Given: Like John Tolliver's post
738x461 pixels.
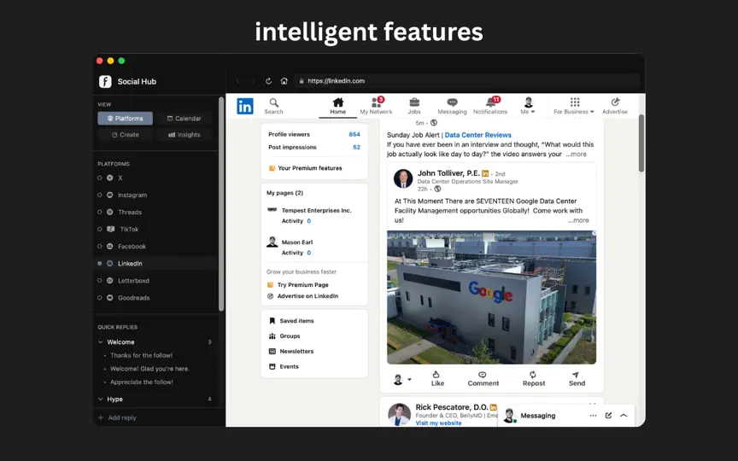Looking at the screenshot, I should [x=437, y=379].
